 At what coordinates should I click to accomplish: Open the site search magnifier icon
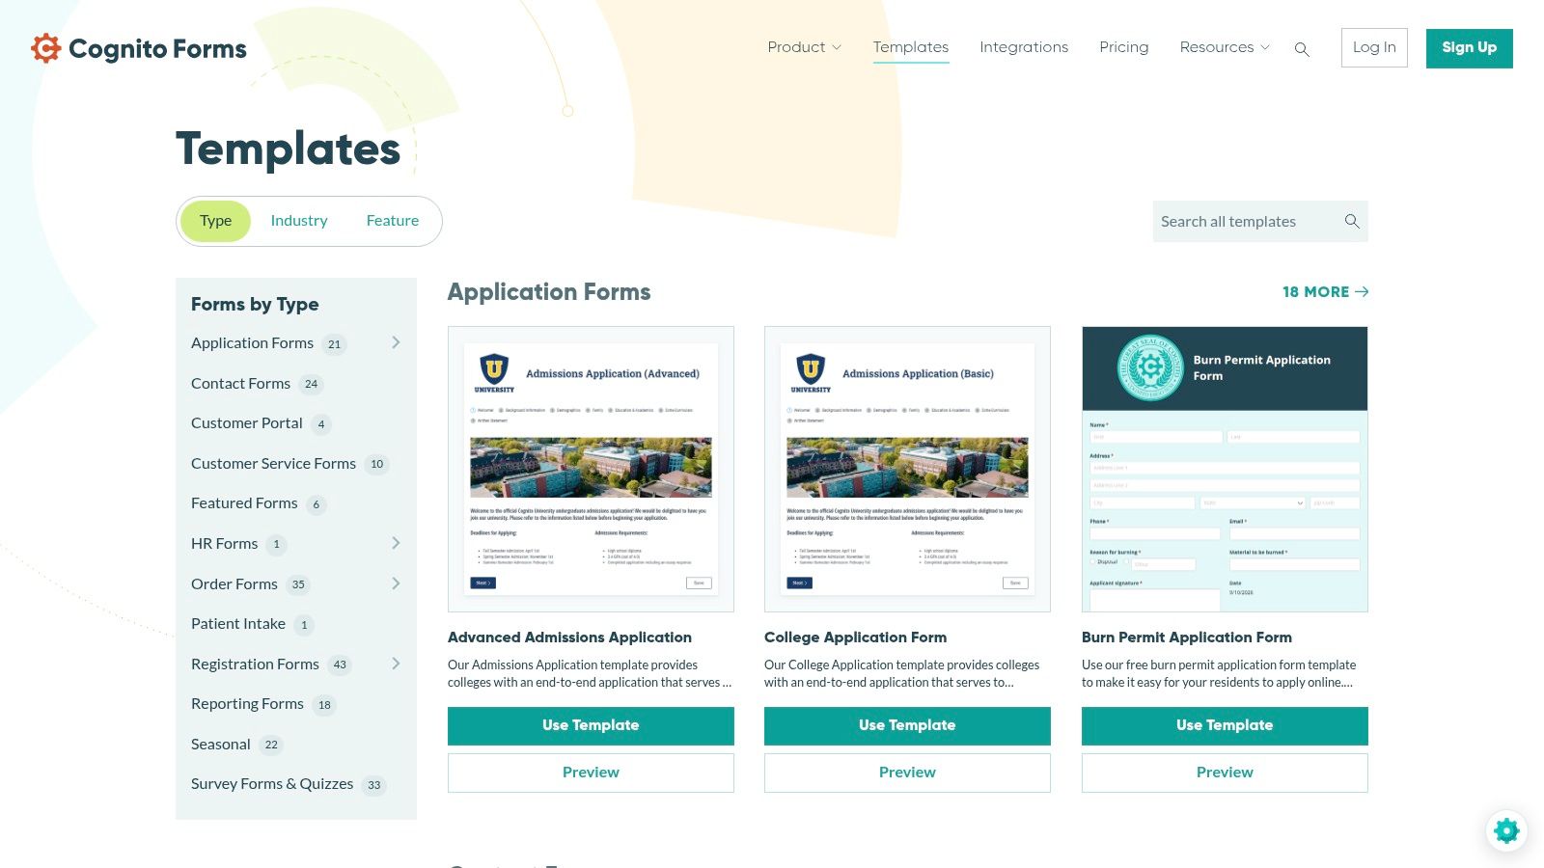[1302, 49]
